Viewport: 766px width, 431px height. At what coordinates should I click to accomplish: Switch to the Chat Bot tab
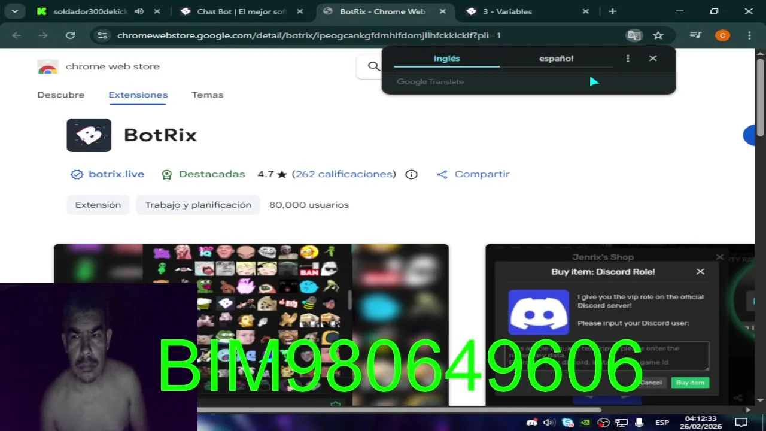click(242, 11)
